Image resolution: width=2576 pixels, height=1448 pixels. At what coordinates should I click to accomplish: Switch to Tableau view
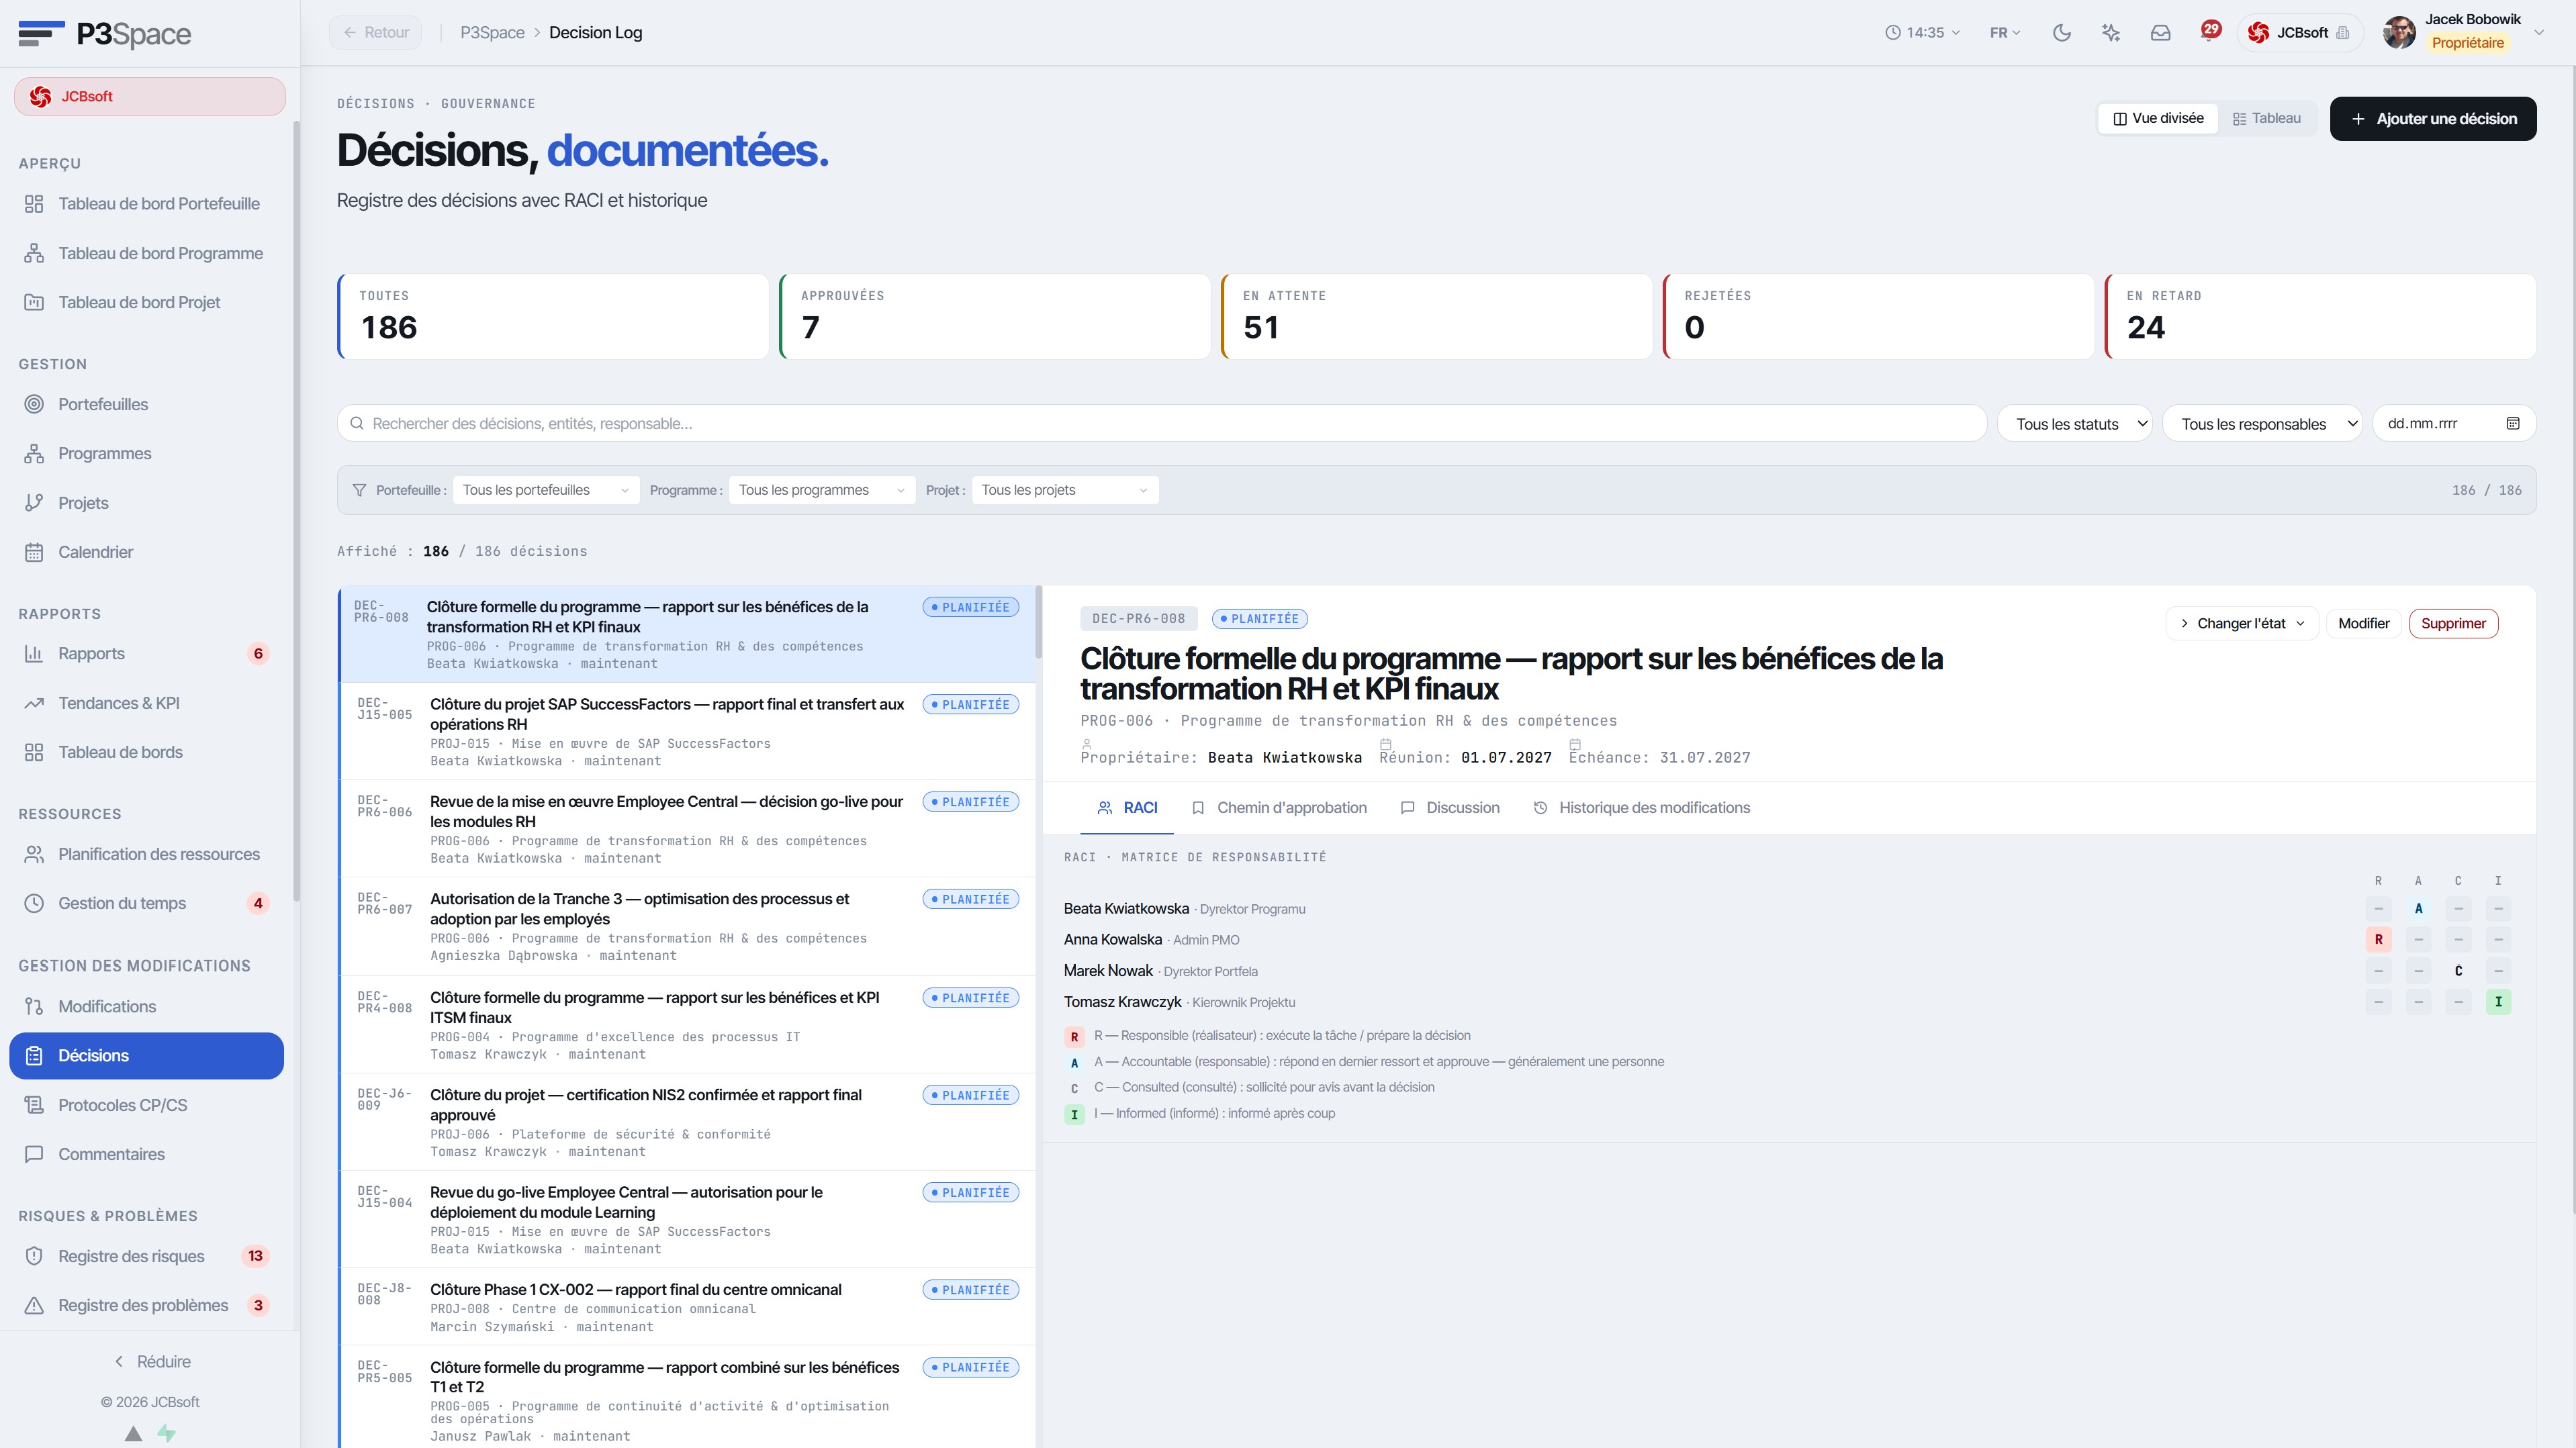pyautogui.click(x=2266, y=118)
